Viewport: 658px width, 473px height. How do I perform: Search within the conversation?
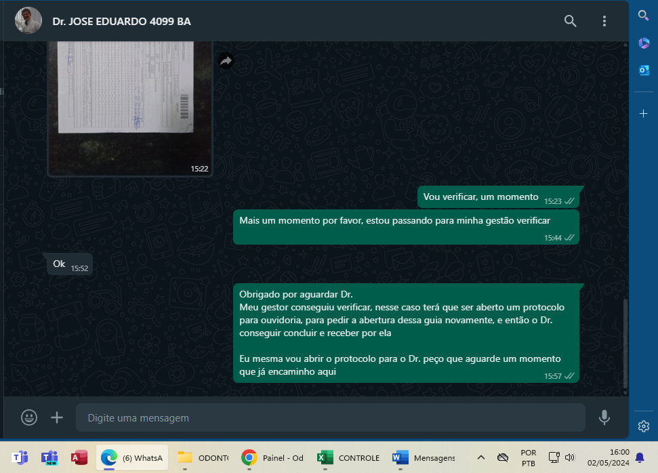point(571,21)
